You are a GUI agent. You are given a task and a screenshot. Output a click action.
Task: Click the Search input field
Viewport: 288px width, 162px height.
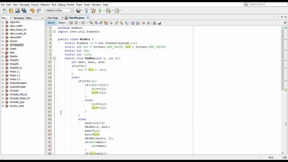(268, 4)
